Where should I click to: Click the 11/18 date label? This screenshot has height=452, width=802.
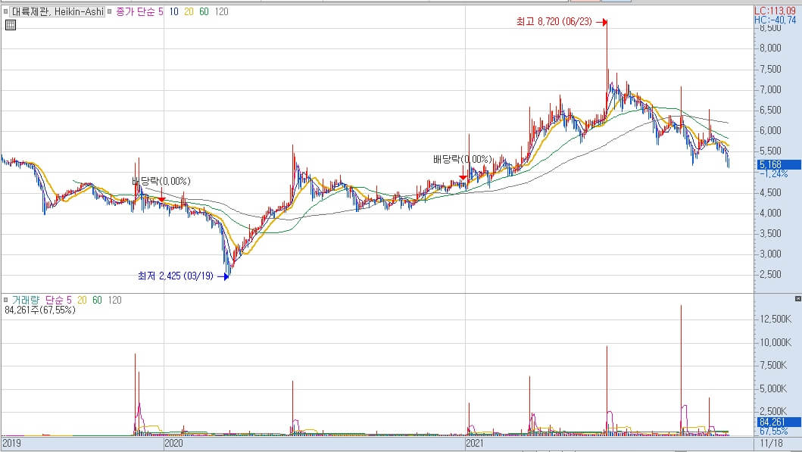[x=771, y=443]
